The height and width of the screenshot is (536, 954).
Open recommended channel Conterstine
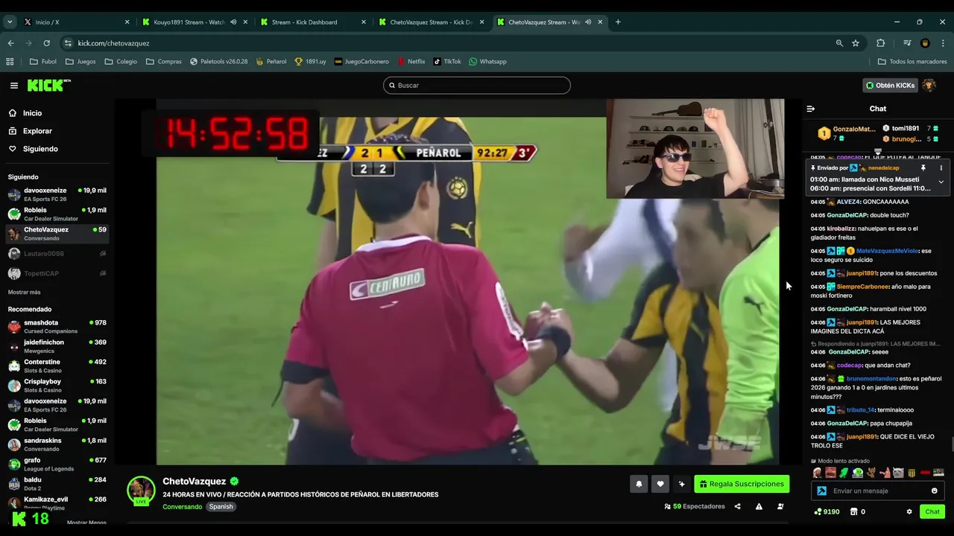pyautogui.click(x=57, y=366)
